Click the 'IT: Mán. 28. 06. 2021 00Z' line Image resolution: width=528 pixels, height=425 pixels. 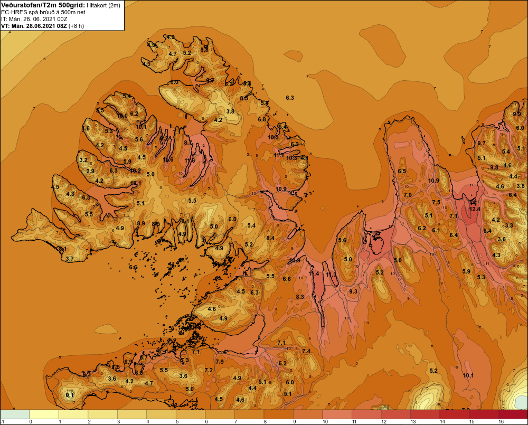pyautogui.click(x=34, y=19)
